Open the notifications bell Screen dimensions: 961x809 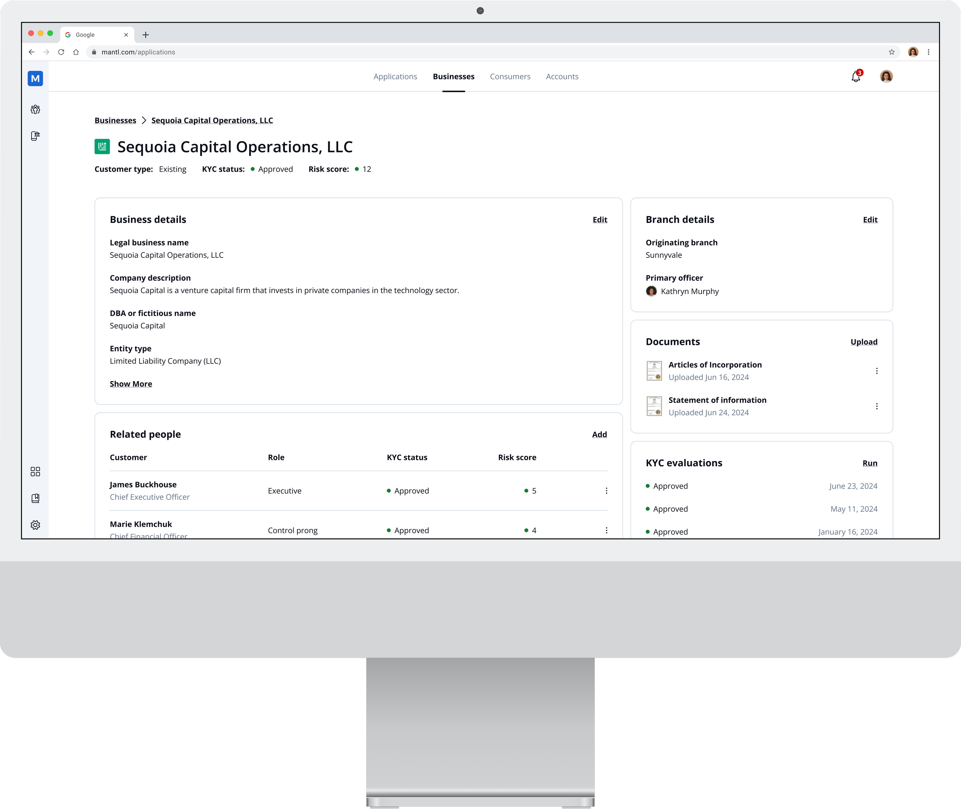tap(856, 76)
